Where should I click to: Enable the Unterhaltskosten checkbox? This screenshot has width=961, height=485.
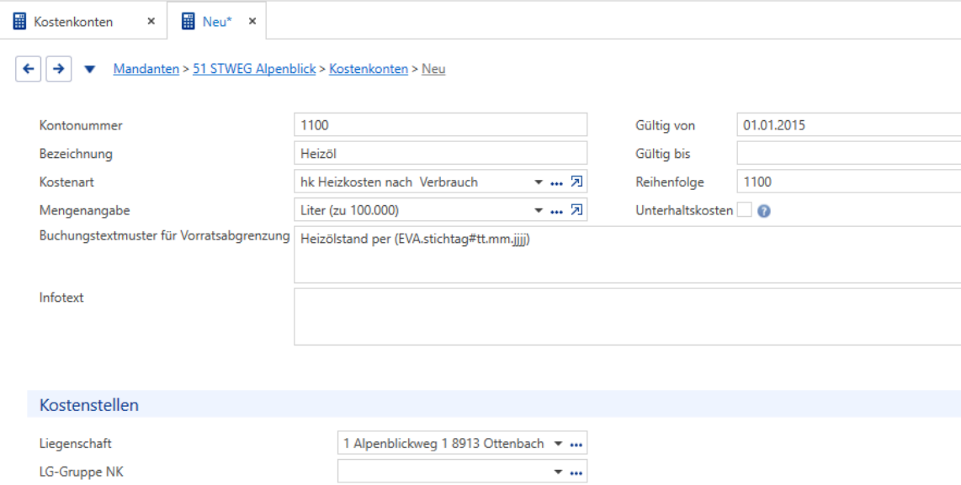pos(744,210)
